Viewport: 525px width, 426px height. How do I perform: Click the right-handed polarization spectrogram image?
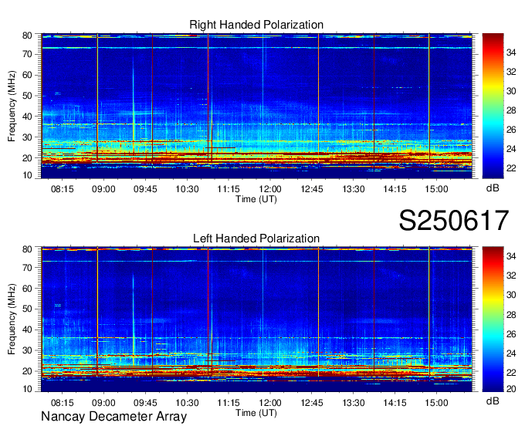click(x=256, y=106)
